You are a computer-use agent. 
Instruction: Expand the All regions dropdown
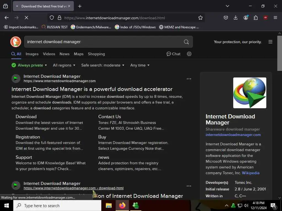(64, 65)
